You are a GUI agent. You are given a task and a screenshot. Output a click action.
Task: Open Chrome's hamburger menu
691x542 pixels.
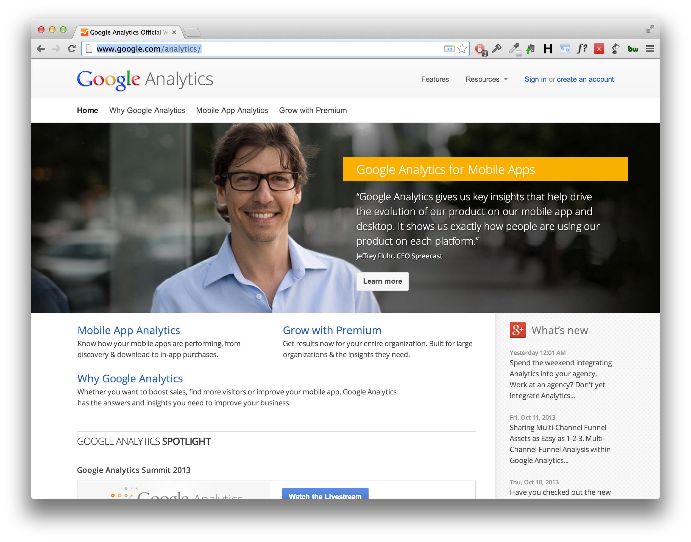650,49
